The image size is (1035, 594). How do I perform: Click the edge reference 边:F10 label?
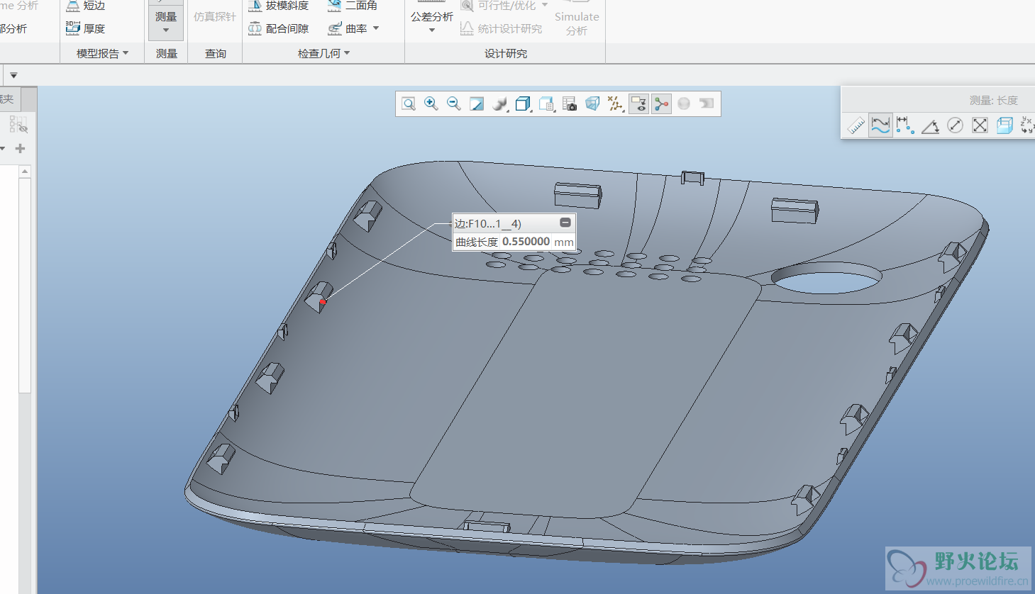(488, 223)
